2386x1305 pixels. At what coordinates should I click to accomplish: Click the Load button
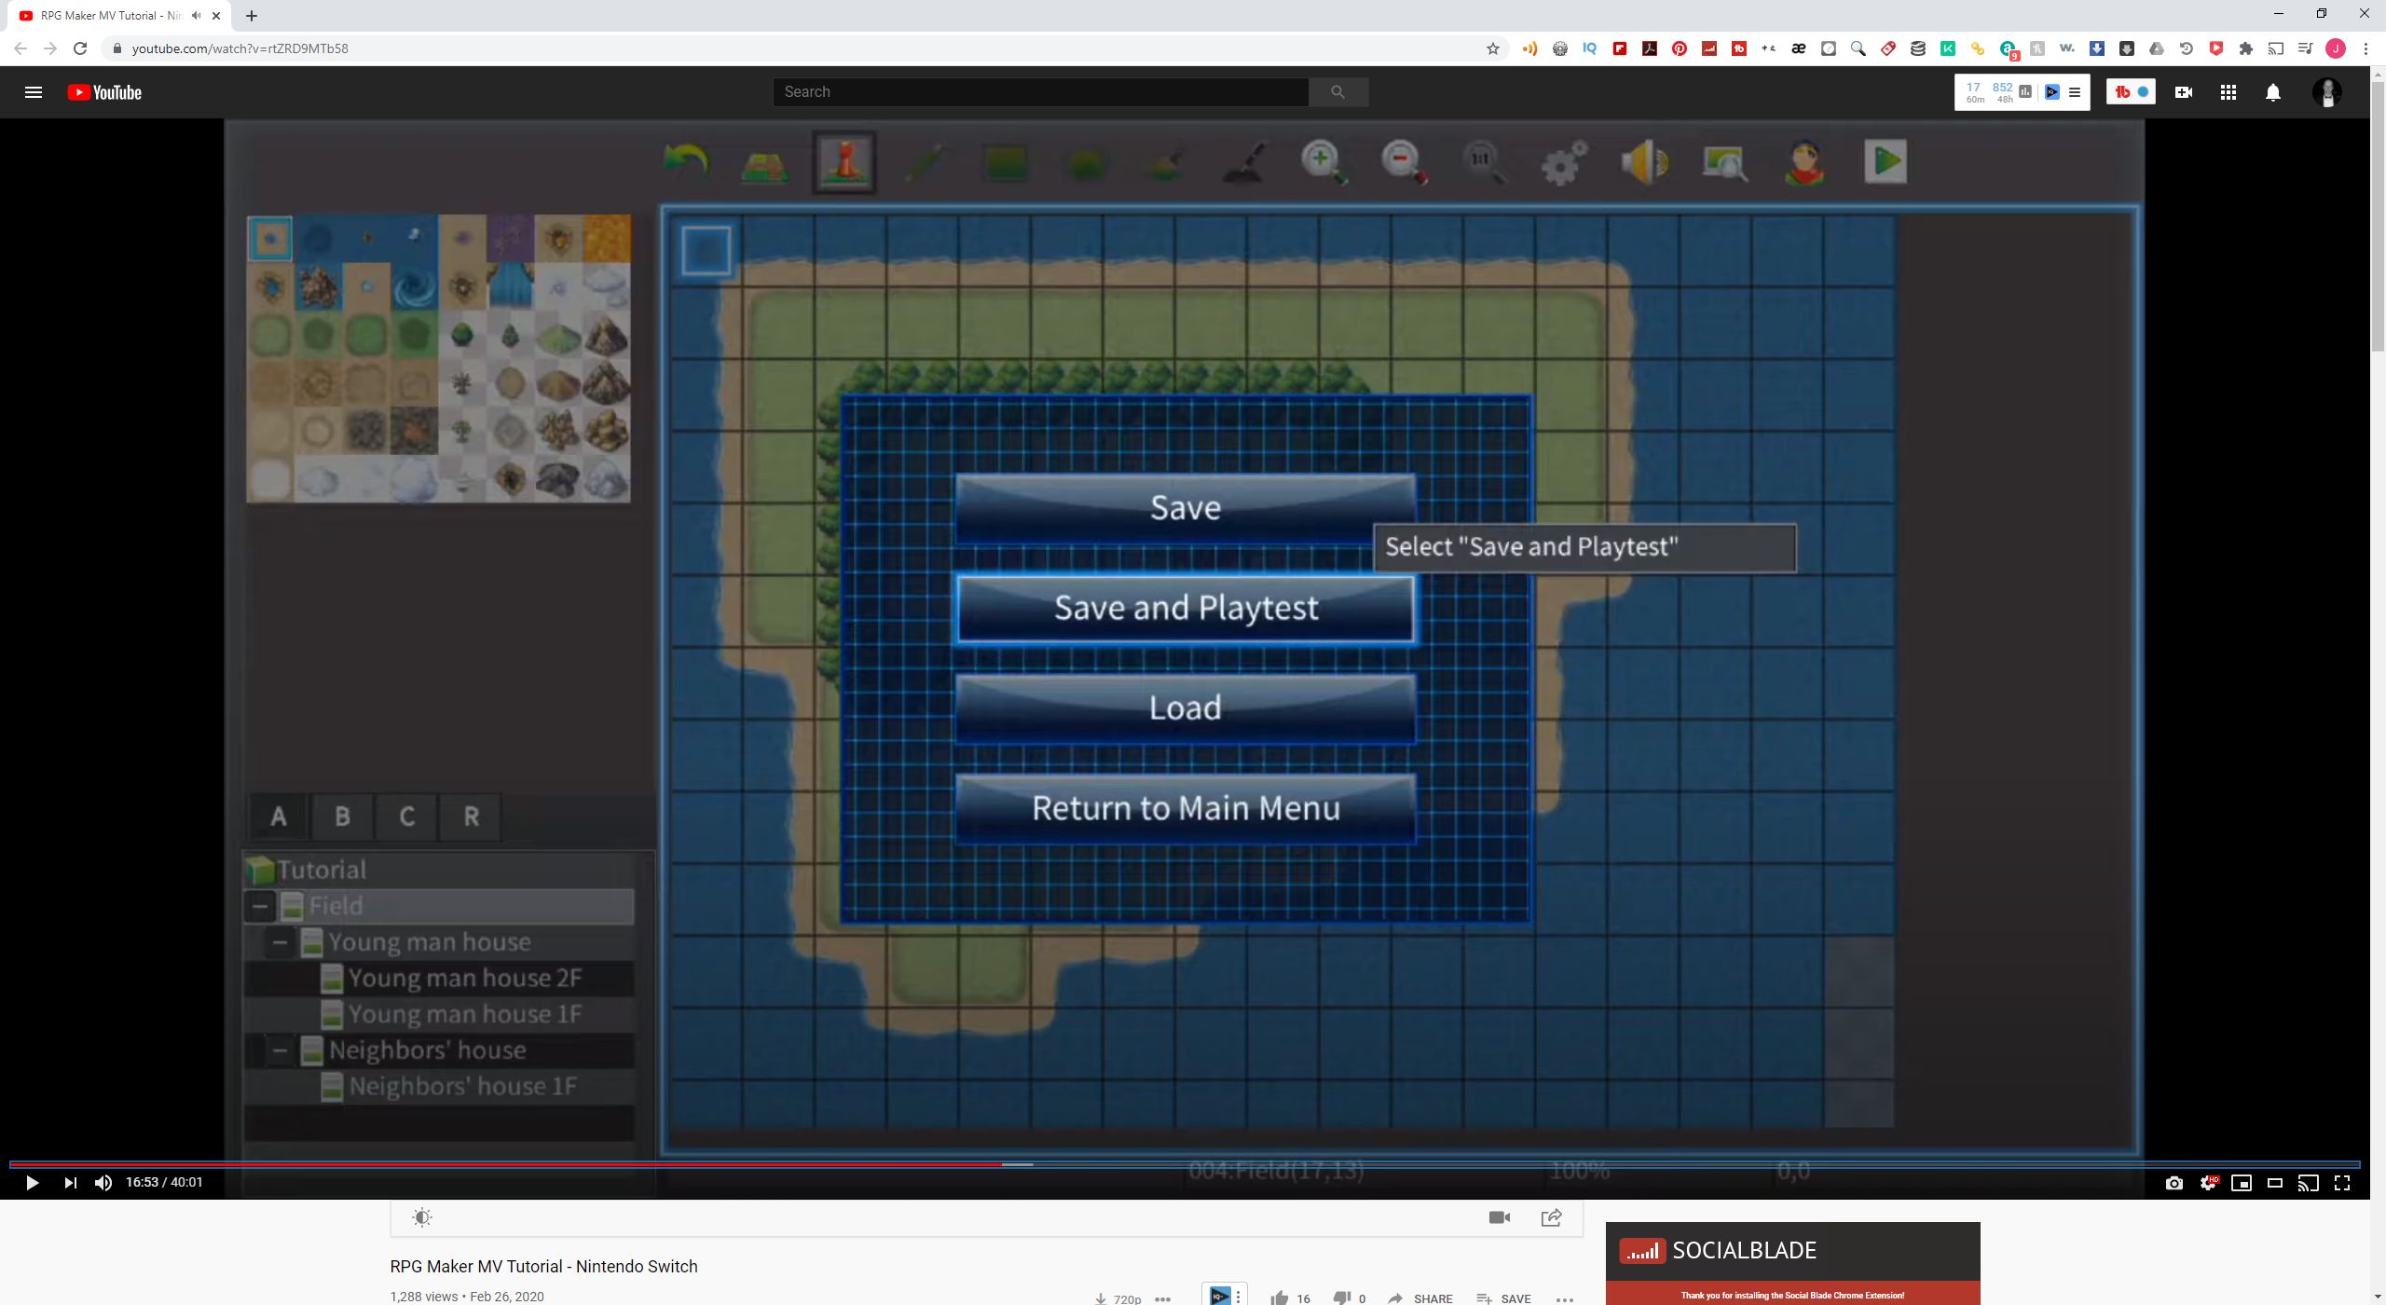1186,707
